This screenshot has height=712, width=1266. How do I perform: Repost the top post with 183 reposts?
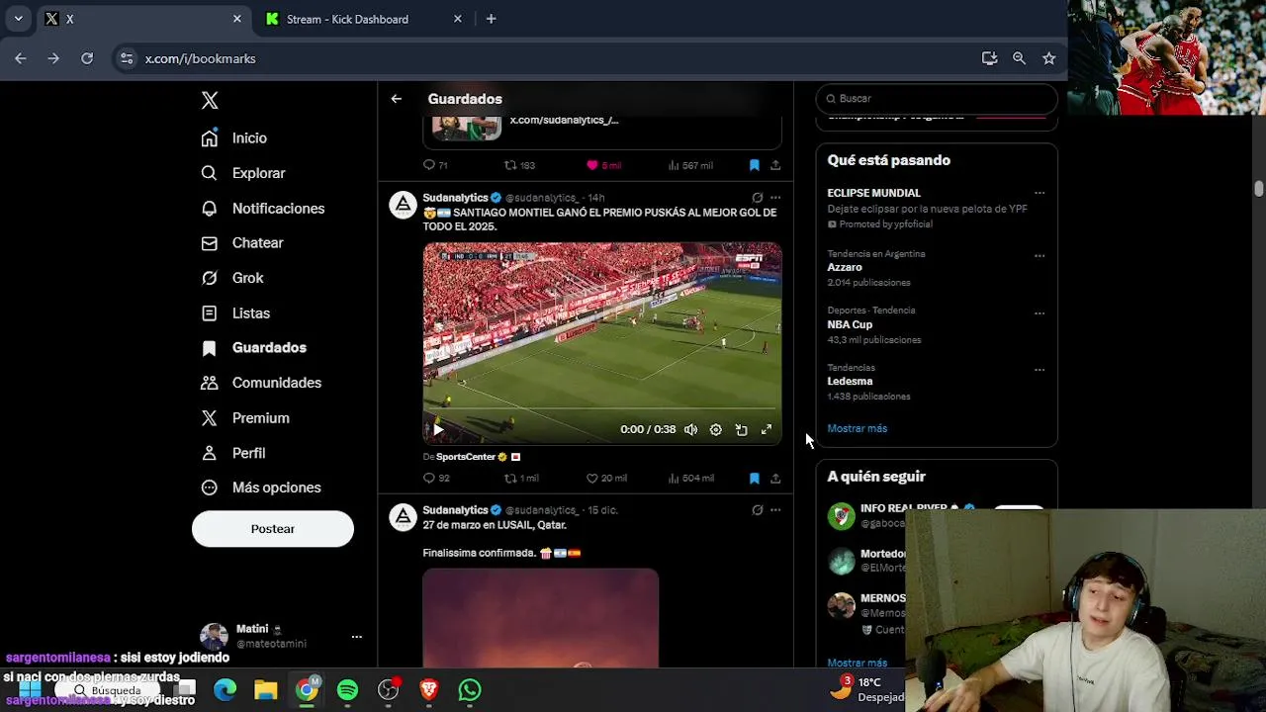tap(519, 165)
